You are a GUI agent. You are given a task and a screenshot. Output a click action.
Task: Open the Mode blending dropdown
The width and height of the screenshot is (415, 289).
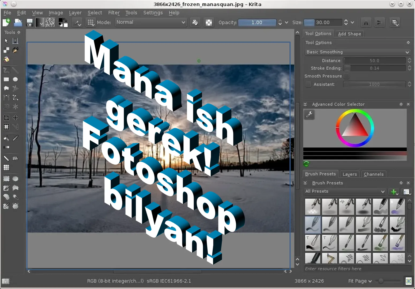pyautogui.click(x=151, y=22)
